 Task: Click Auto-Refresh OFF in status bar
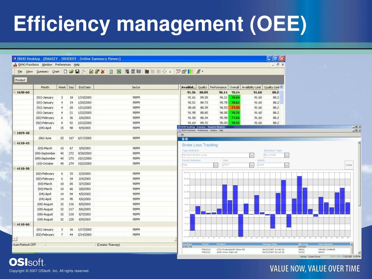point(24,245)
